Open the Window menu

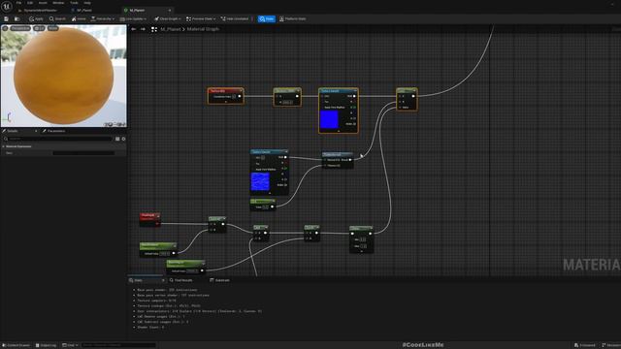click(58, 3)
